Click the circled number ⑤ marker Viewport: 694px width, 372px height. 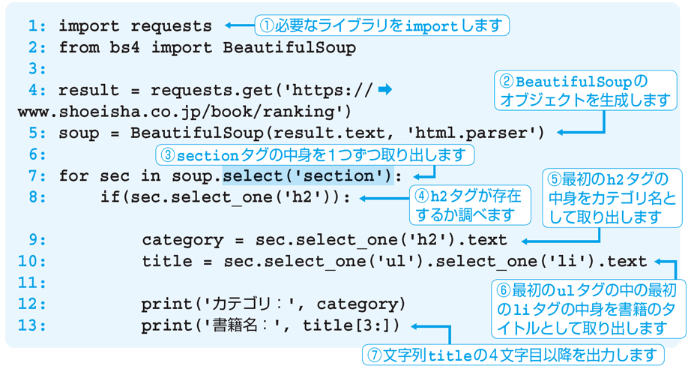click(x=555, y=180)
